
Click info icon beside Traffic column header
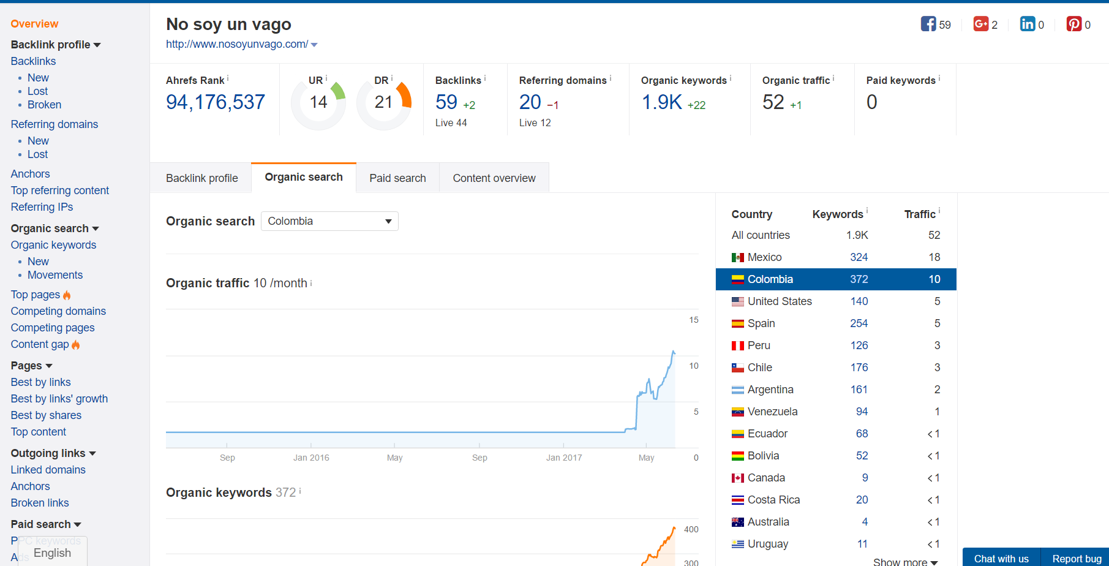[939, 211]
